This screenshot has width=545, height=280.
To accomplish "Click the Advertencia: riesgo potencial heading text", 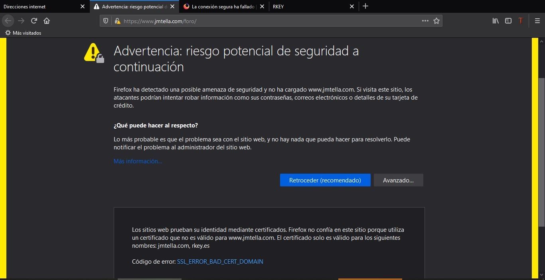I will [236, 59].
